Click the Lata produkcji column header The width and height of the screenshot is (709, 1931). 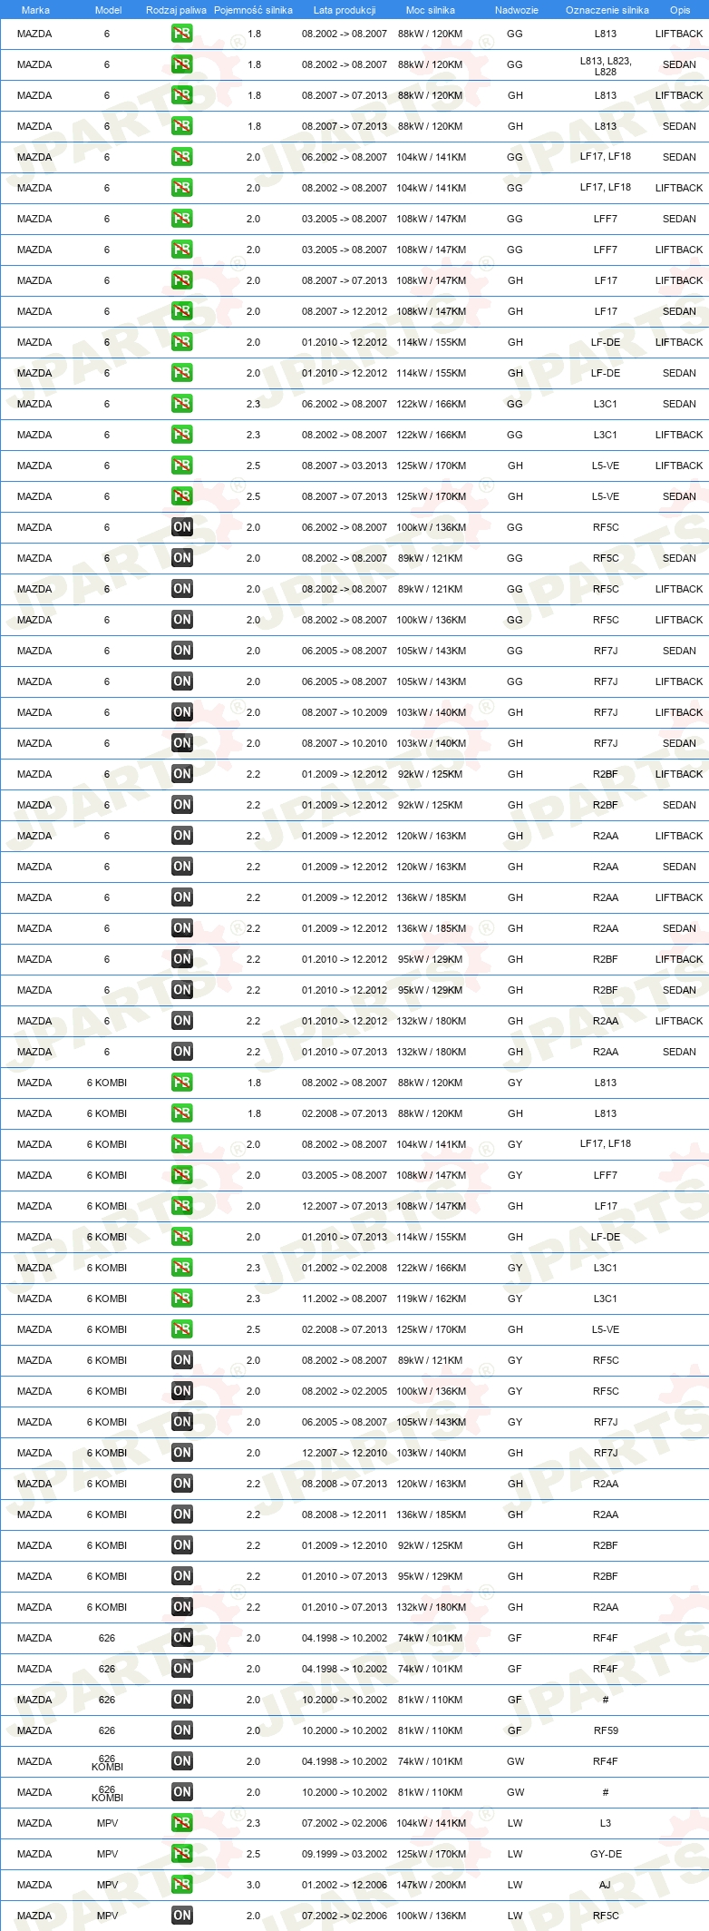345,10
